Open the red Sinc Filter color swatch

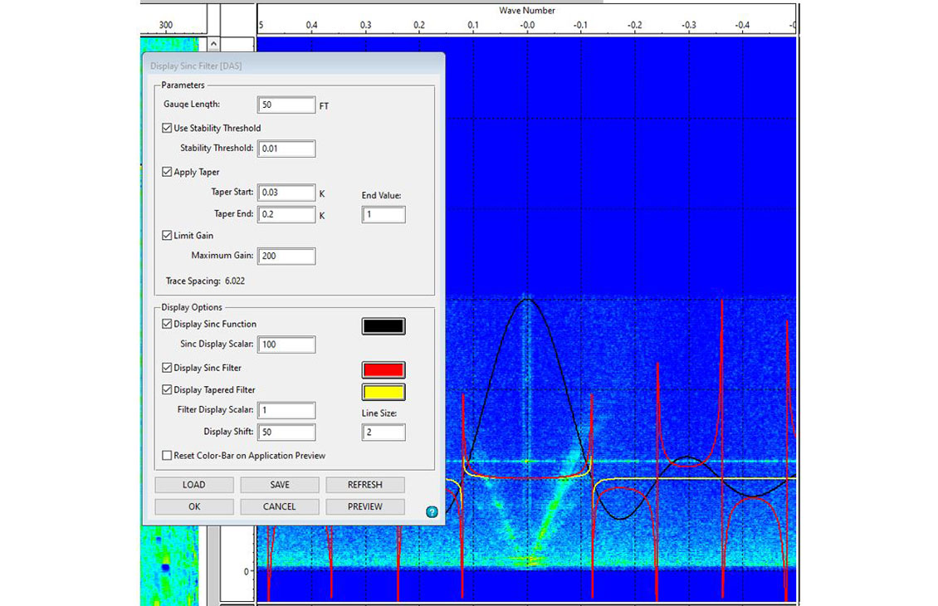[x=384, y=370]
